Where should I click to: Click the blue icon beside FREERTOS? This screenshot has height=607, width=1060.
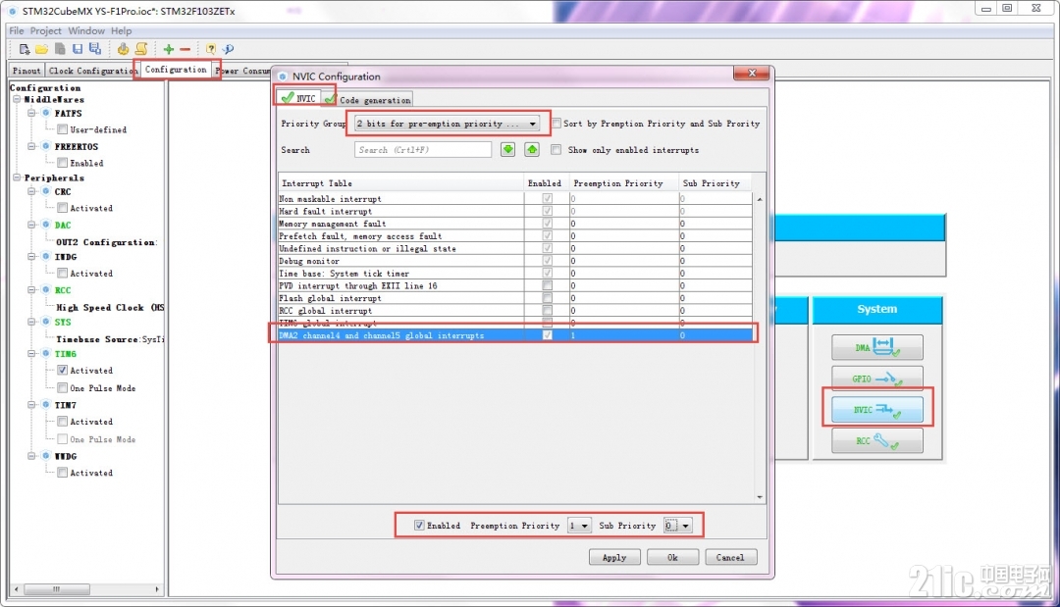46,146
